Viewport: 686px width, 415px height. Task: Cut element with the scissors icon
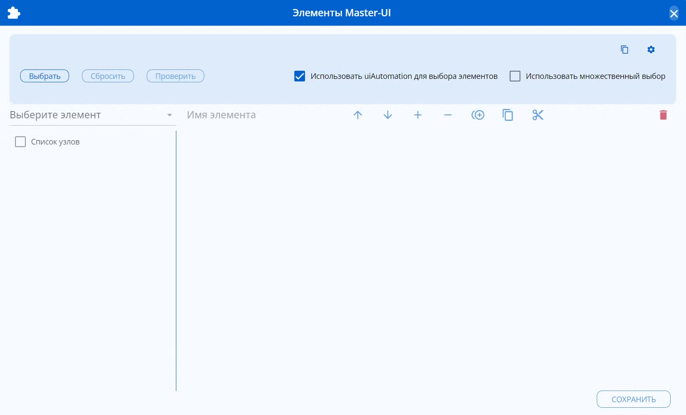coord(538,115)
